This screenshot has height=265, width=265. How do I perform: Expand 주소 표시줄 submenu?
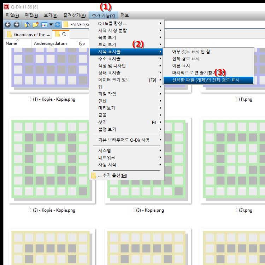[126, 59]
